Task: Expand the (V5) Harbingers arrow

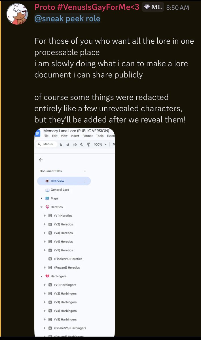Action: tap(45, 319)
